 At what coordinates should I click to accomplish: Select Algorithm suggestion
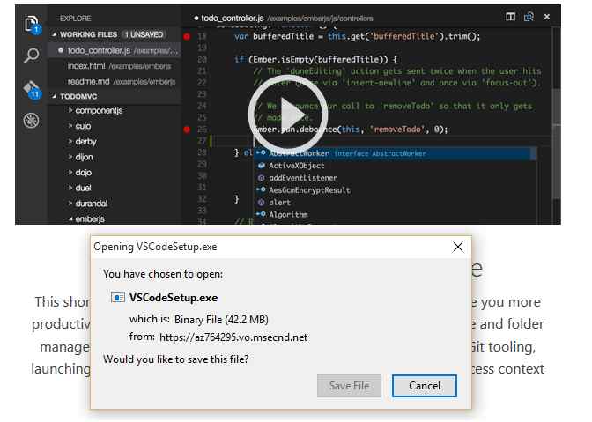395,214
